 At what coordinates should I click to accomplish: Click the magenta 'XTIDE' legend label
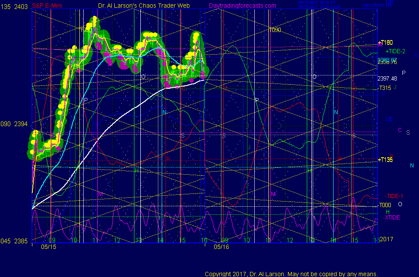click(x=393, y=218)
